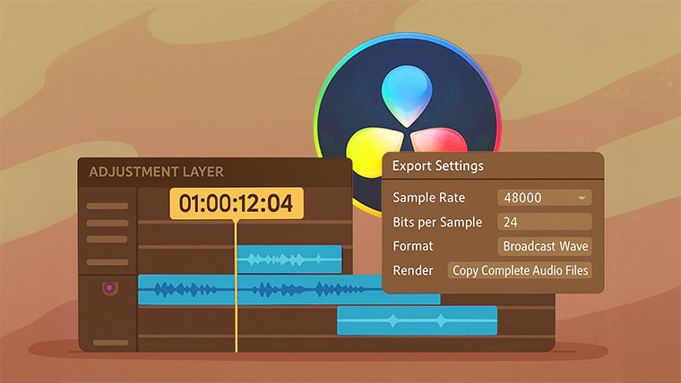Select the short upper audio clip

[289, 260]
